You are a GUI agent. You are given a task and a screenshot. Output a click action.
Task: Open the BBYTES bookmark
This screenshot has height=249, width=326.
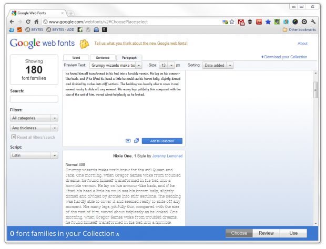(x=34, y=30)
